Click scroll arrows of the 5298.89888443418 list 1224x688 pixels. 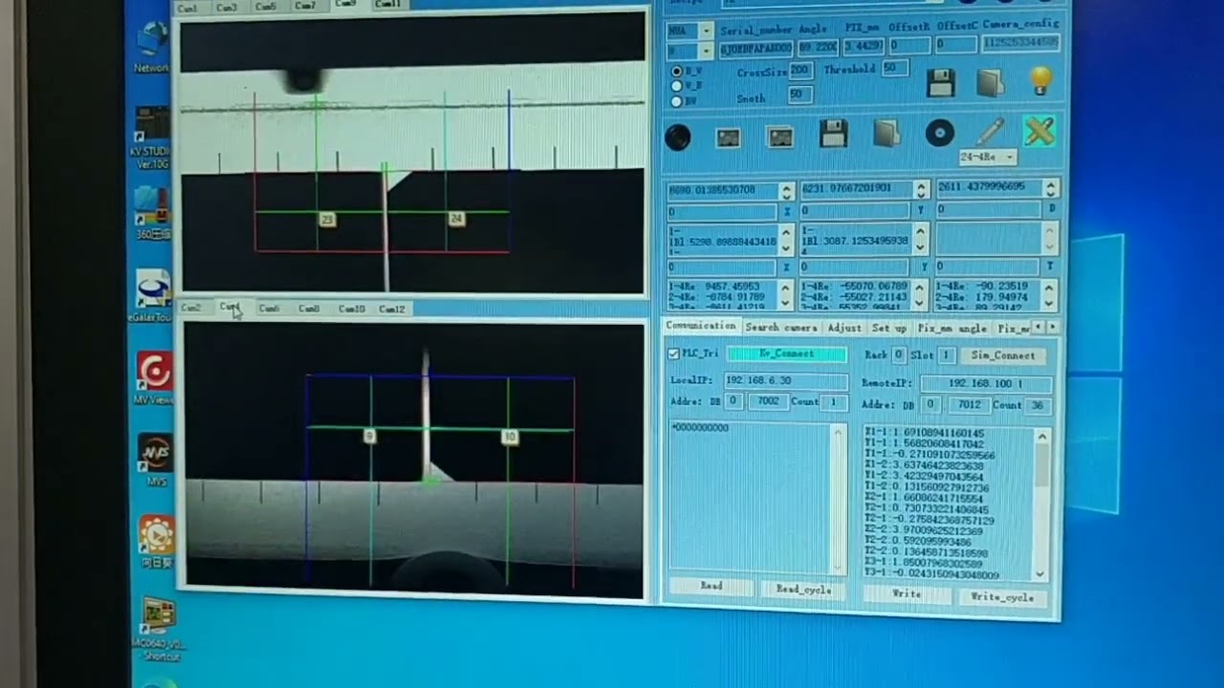click(x=786, y=240)
